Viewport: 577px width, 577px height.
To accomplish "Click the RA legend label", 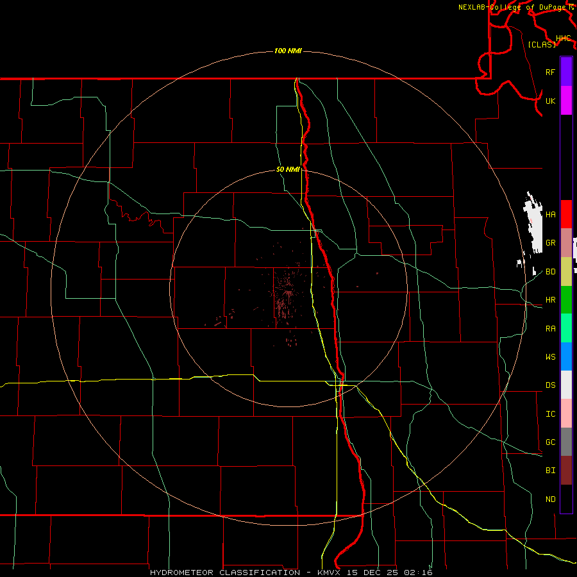I will [x=550, y=329].
